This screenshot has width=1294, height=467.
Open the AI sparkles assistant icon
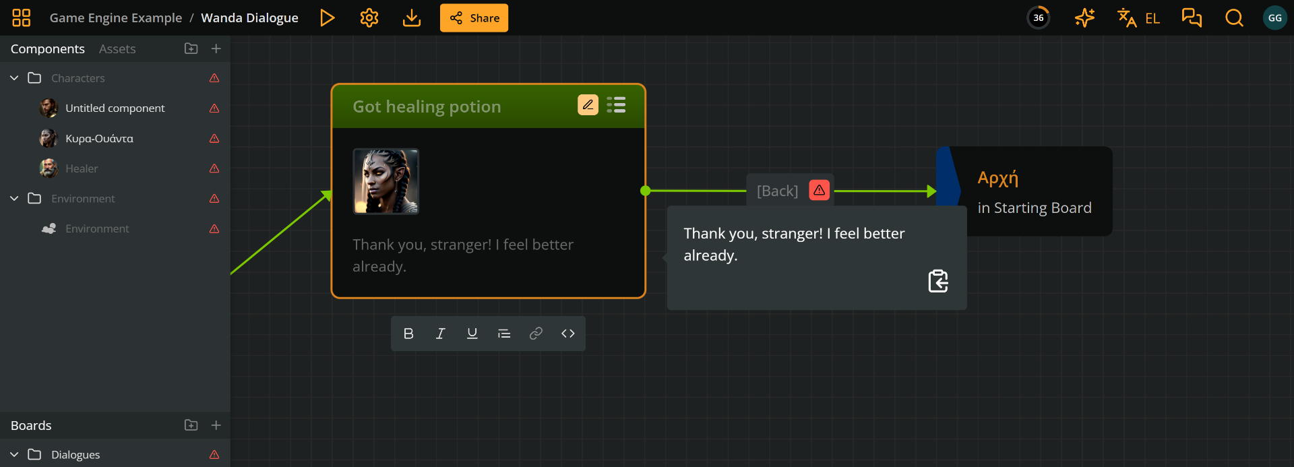[x=1084, y=18]
